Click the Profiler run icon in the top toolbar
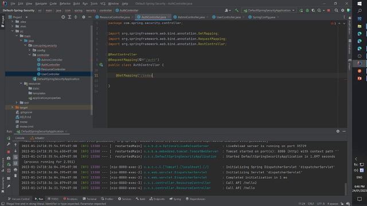 [x=319, y=10]
